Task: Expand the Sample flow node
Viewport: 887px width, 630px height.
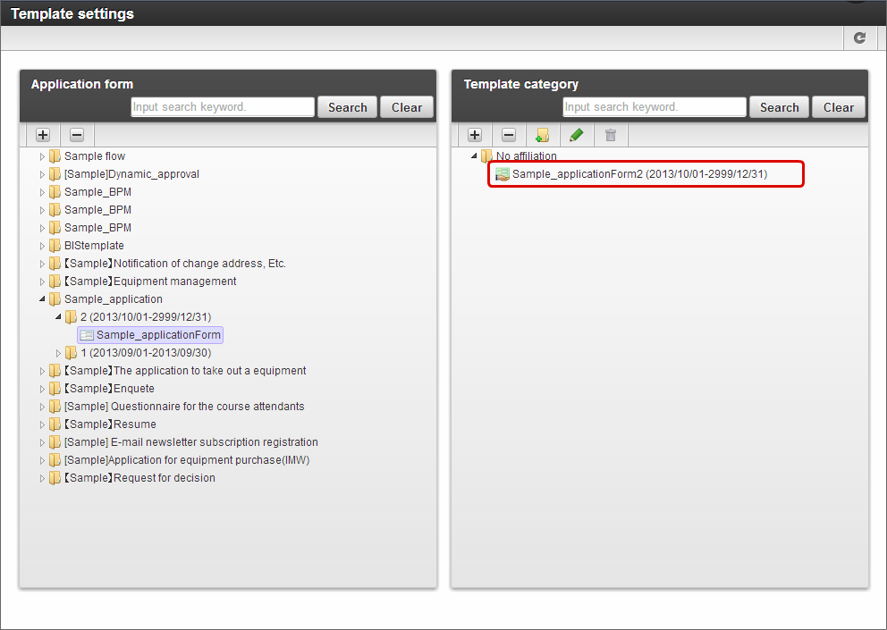Action: (x=42, y=156)
